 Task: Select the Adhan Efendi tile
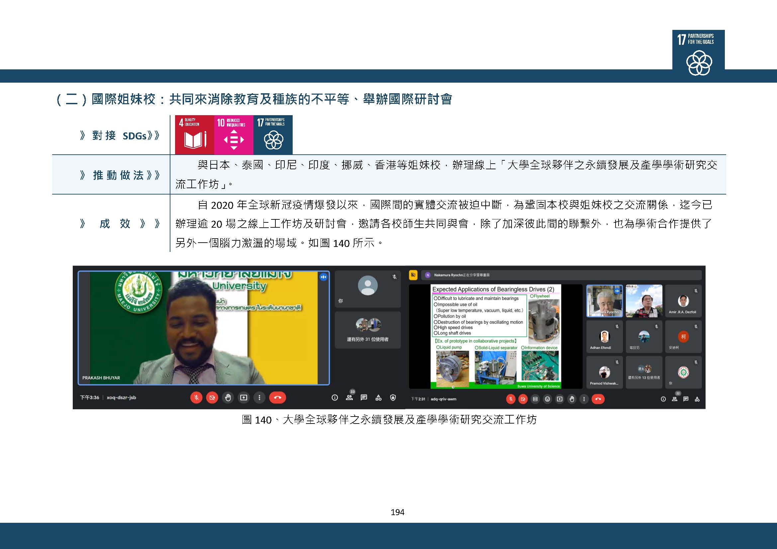pyautogui.click(x=604, y=337)
